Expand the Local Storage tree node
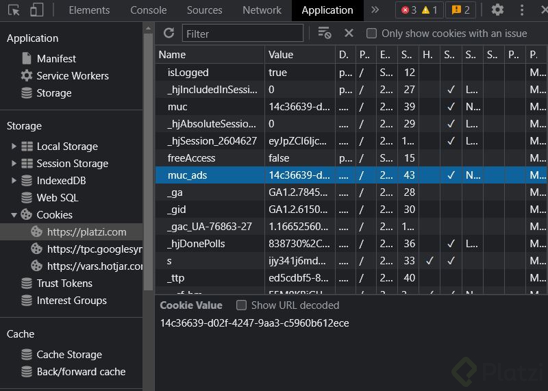 pos(14,147)
